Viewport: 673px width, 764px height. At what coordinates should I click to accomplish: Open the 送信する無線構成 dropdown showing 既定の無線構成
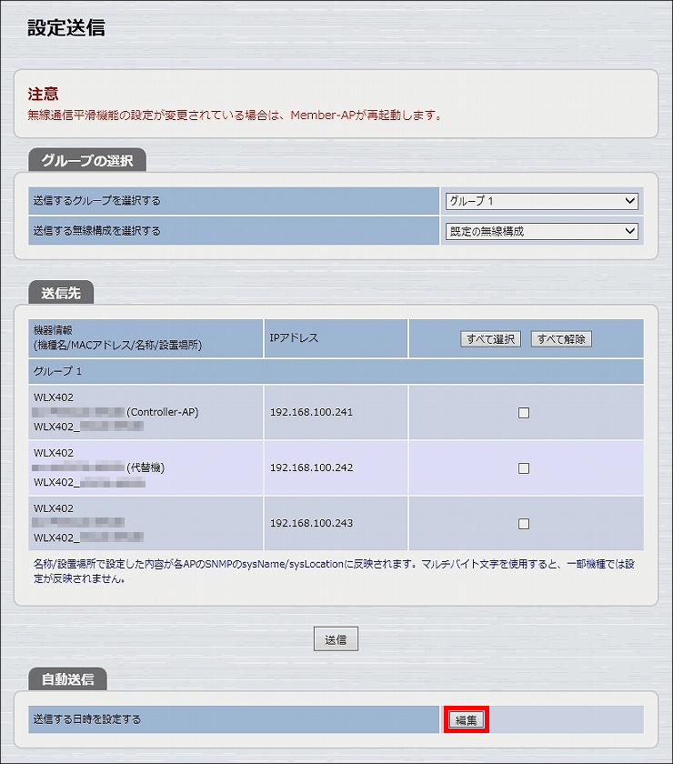pos(541,231)
